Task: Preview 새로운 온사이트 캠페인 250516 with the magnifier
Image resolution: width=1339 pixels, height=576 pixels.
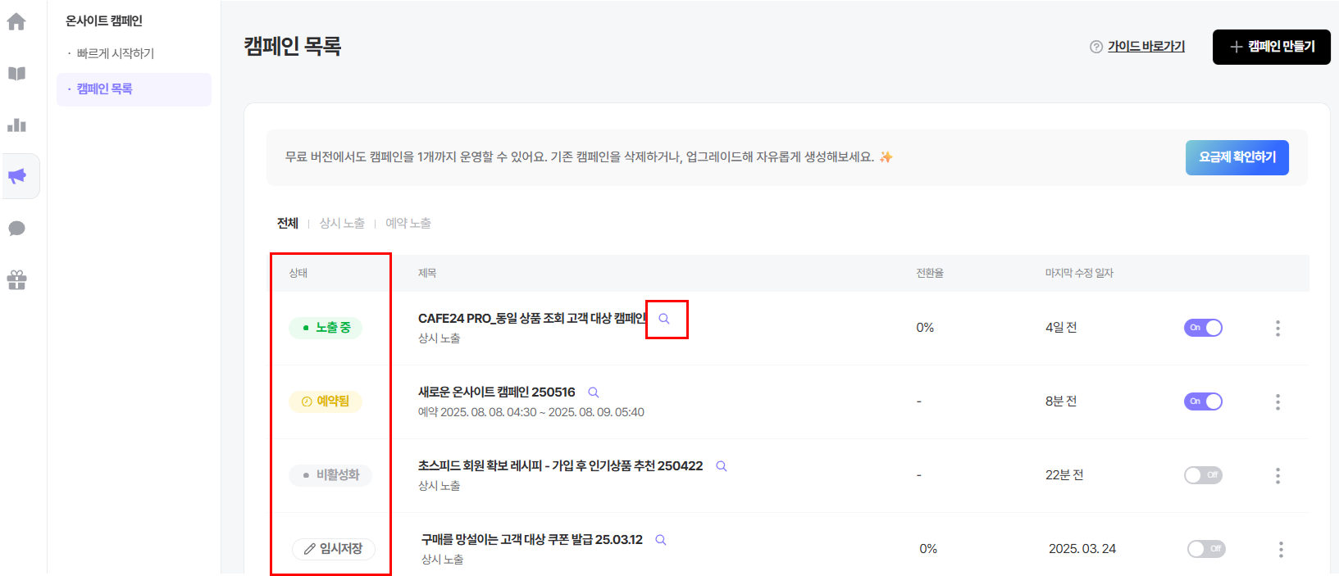Action: pos(594,392)
